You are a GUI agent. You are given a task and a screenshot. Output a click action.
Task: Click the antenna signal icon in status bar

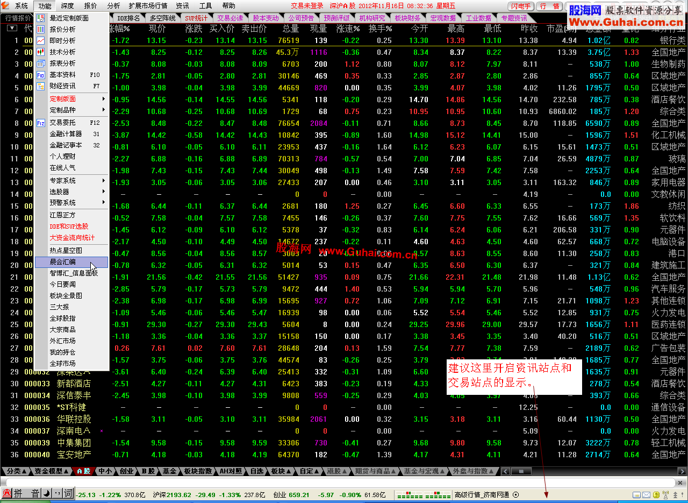tap(665, 494)
